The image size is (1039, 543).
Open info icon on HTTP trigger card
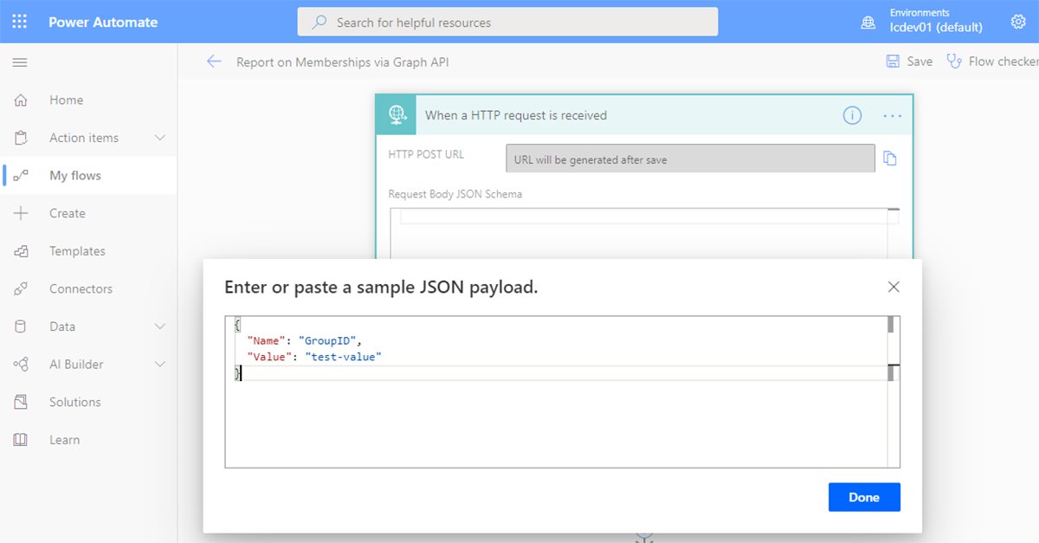click(852, 115)
